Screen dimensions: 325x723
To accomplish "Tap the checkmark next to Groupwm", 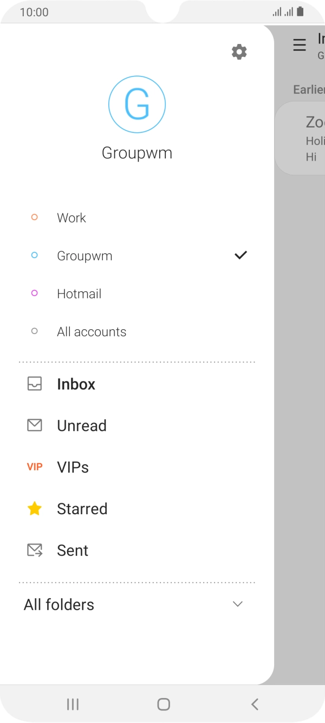I will 240,255.
